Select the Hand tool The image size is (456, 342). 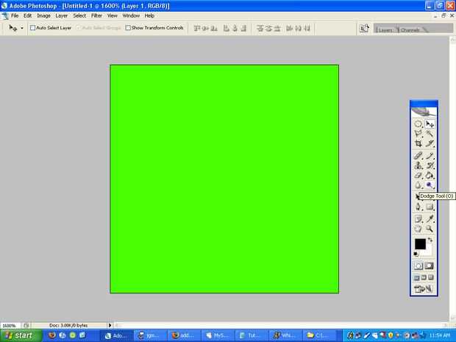point(418,229)
